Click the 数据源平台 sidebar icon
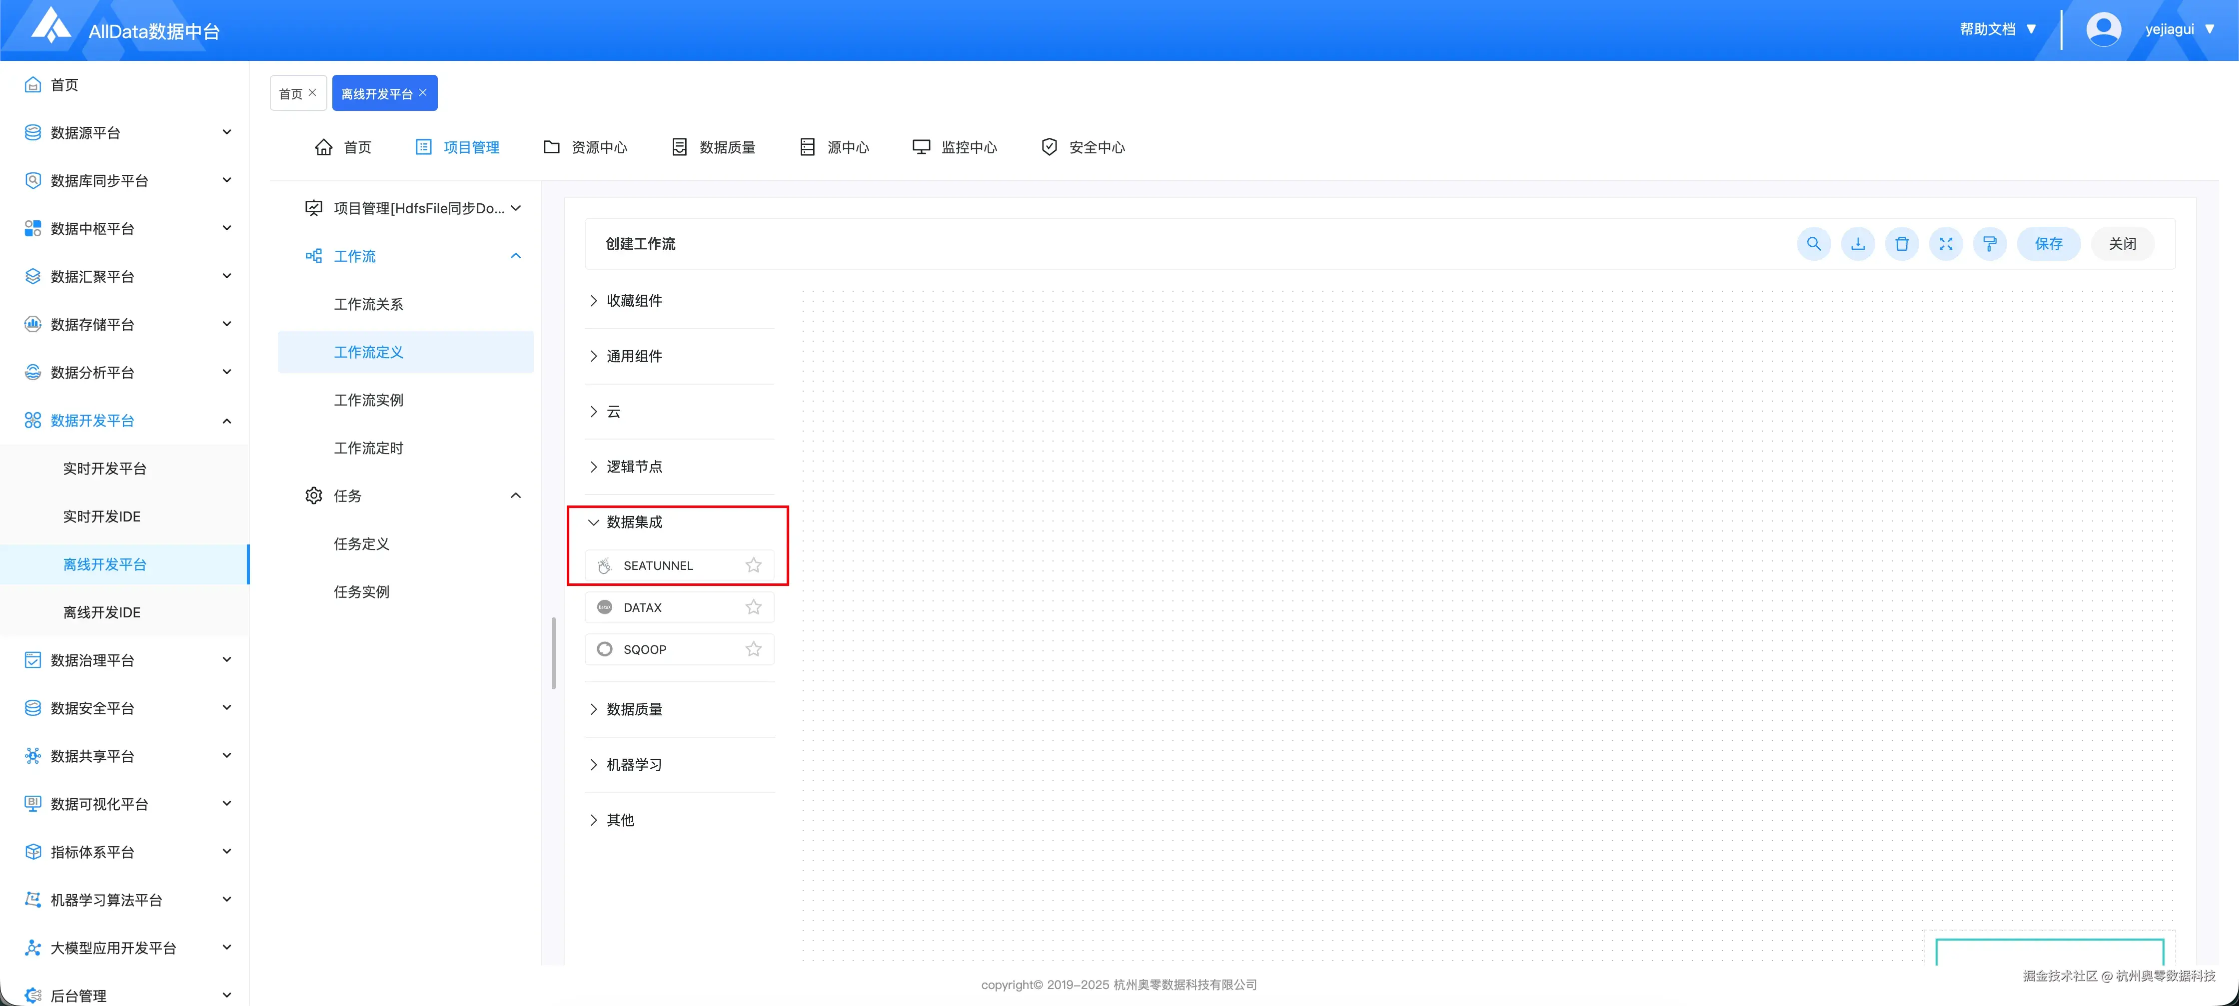 click(33, 132)
